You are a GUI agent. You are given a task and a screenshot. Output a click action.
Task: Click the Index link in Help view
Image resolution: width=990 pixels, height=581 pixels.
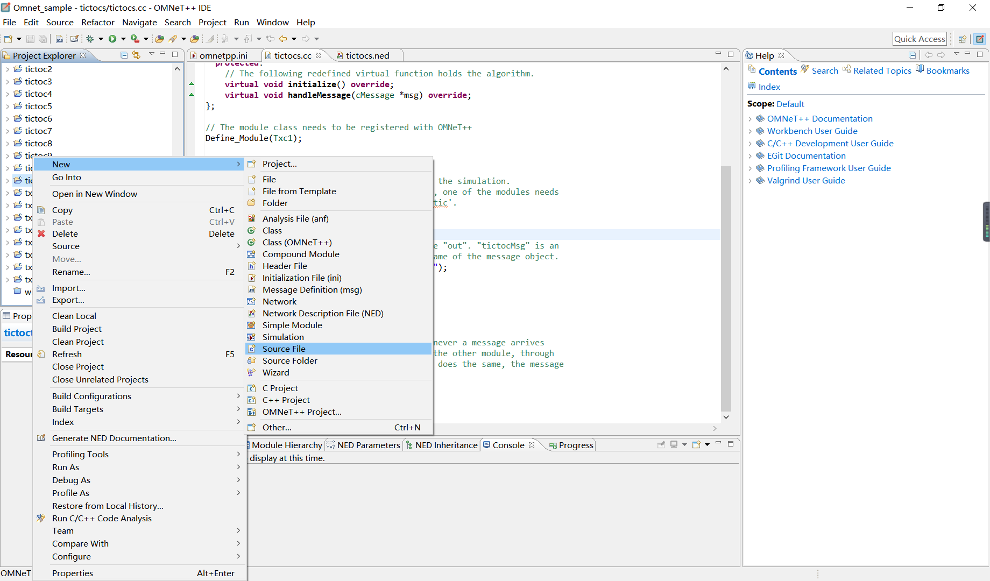(769, 87)
